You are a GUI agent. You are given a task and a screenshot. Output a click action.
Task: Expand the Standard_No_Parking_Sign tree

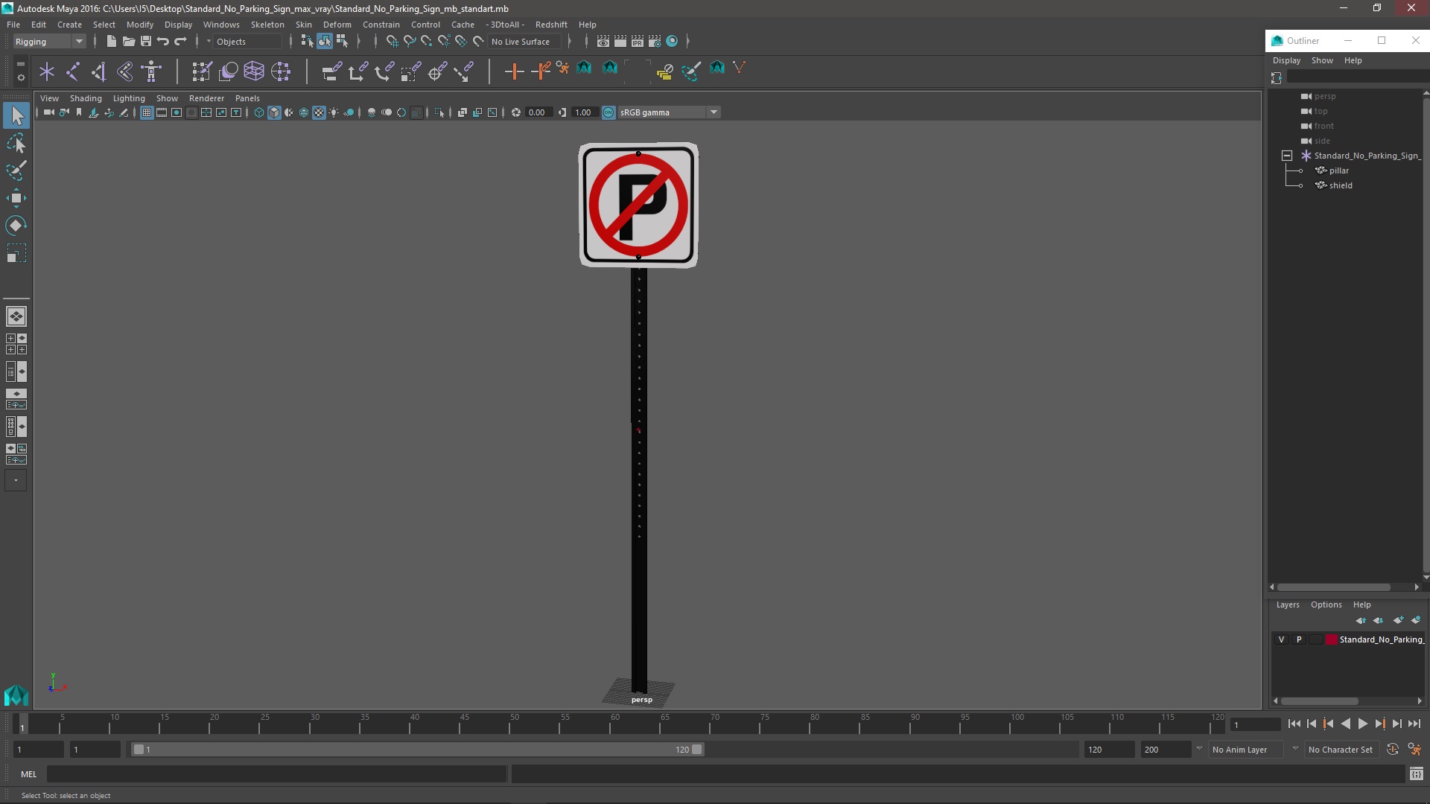(1286, 155)
